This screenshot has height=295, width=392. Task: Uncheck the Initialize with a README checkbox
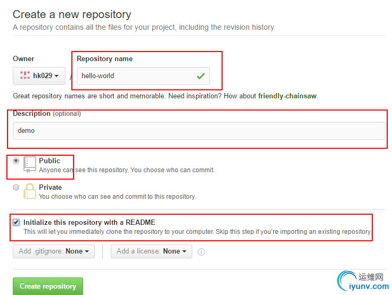tap(17, 222)
